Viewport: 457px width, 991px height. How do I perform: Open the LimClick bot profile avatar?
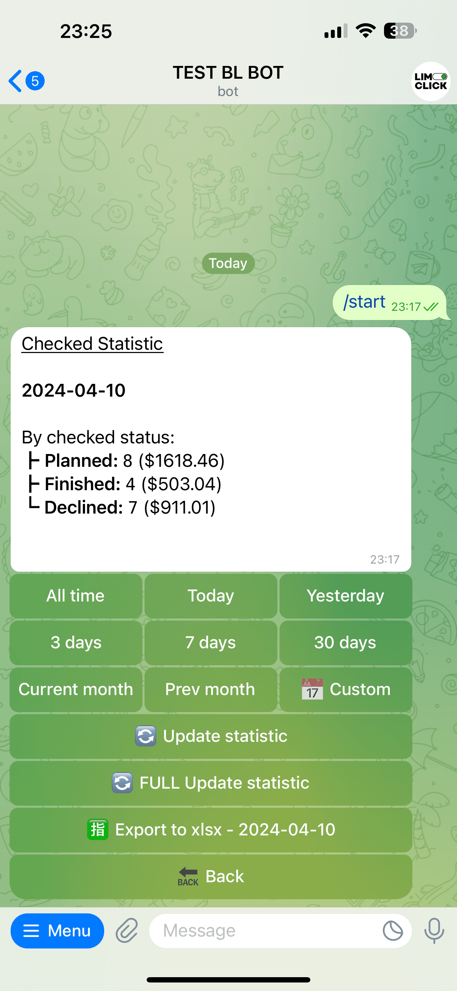click(x=430, y=81)
